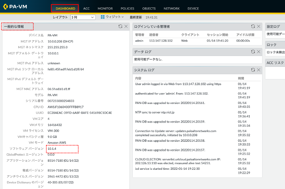Viewport: 285px width, 189px height.
Task: Click the UUID value EC28AEAC-39FD
Action: point(80,113)
